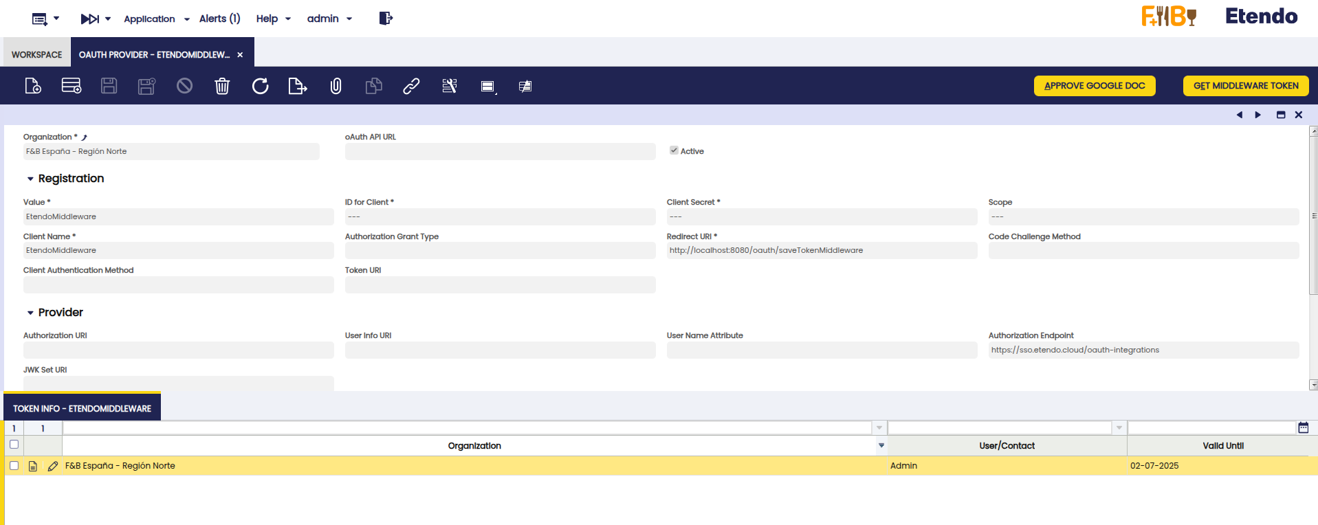Open Organization column sort arrow
The image size is (1318, 525).
click(881, 446)
